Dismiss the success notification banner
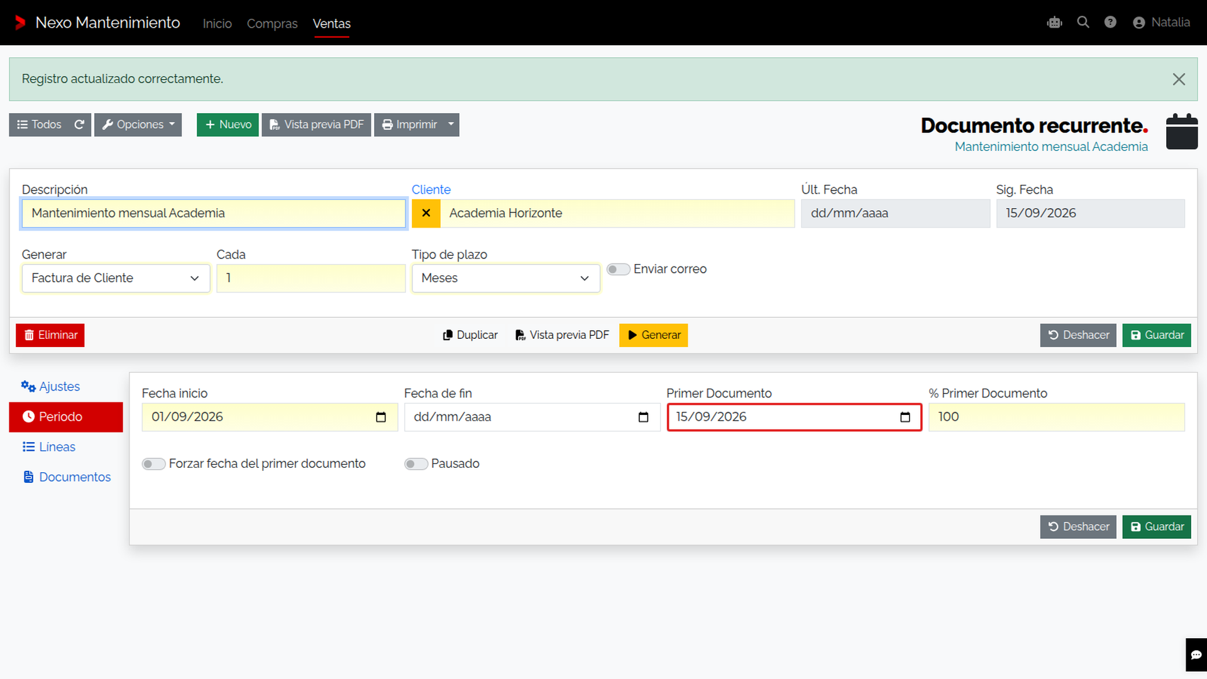 point(1179,79)
